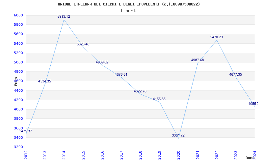Click the Euro y-axis title

[x=16, y=81]
